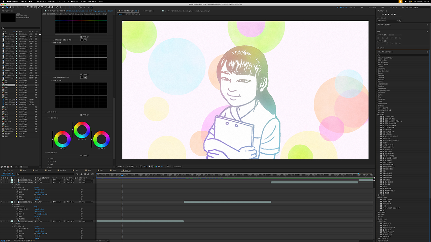The image size is (431, 242).
Task: Select the Hand tool in the toolbar
Action: (x=11, y=7)
